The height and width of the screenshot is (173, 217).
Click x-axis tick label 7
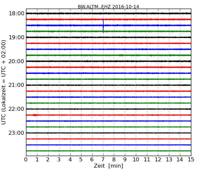[103, 159]
